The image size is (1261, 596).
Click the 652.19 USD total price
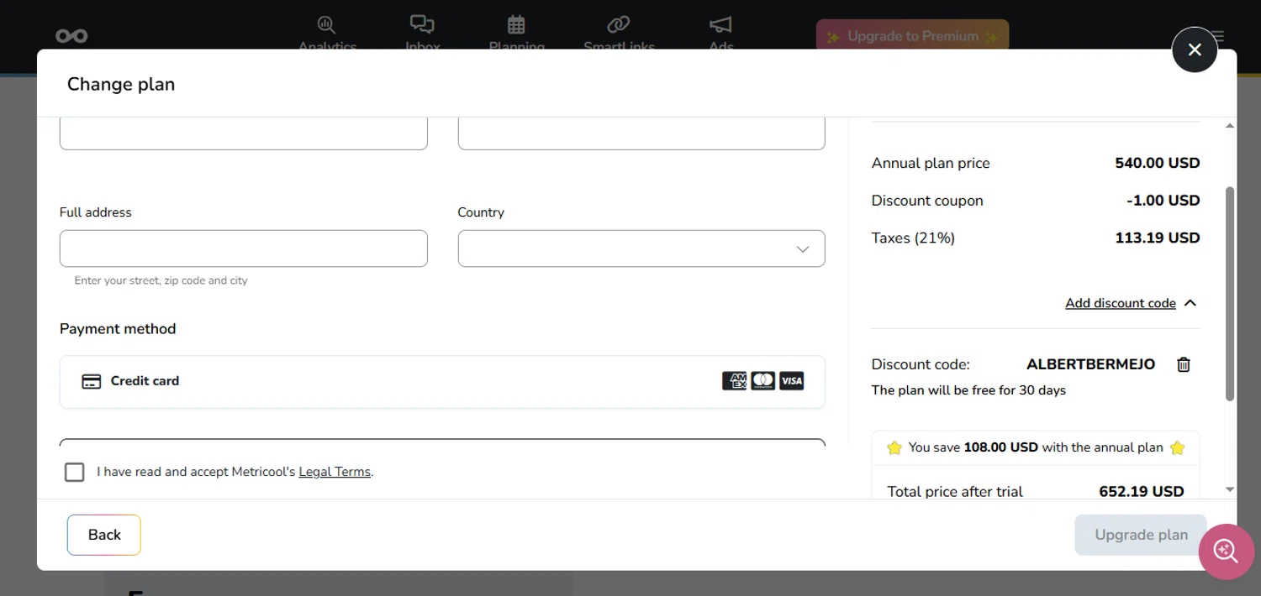1142,492
